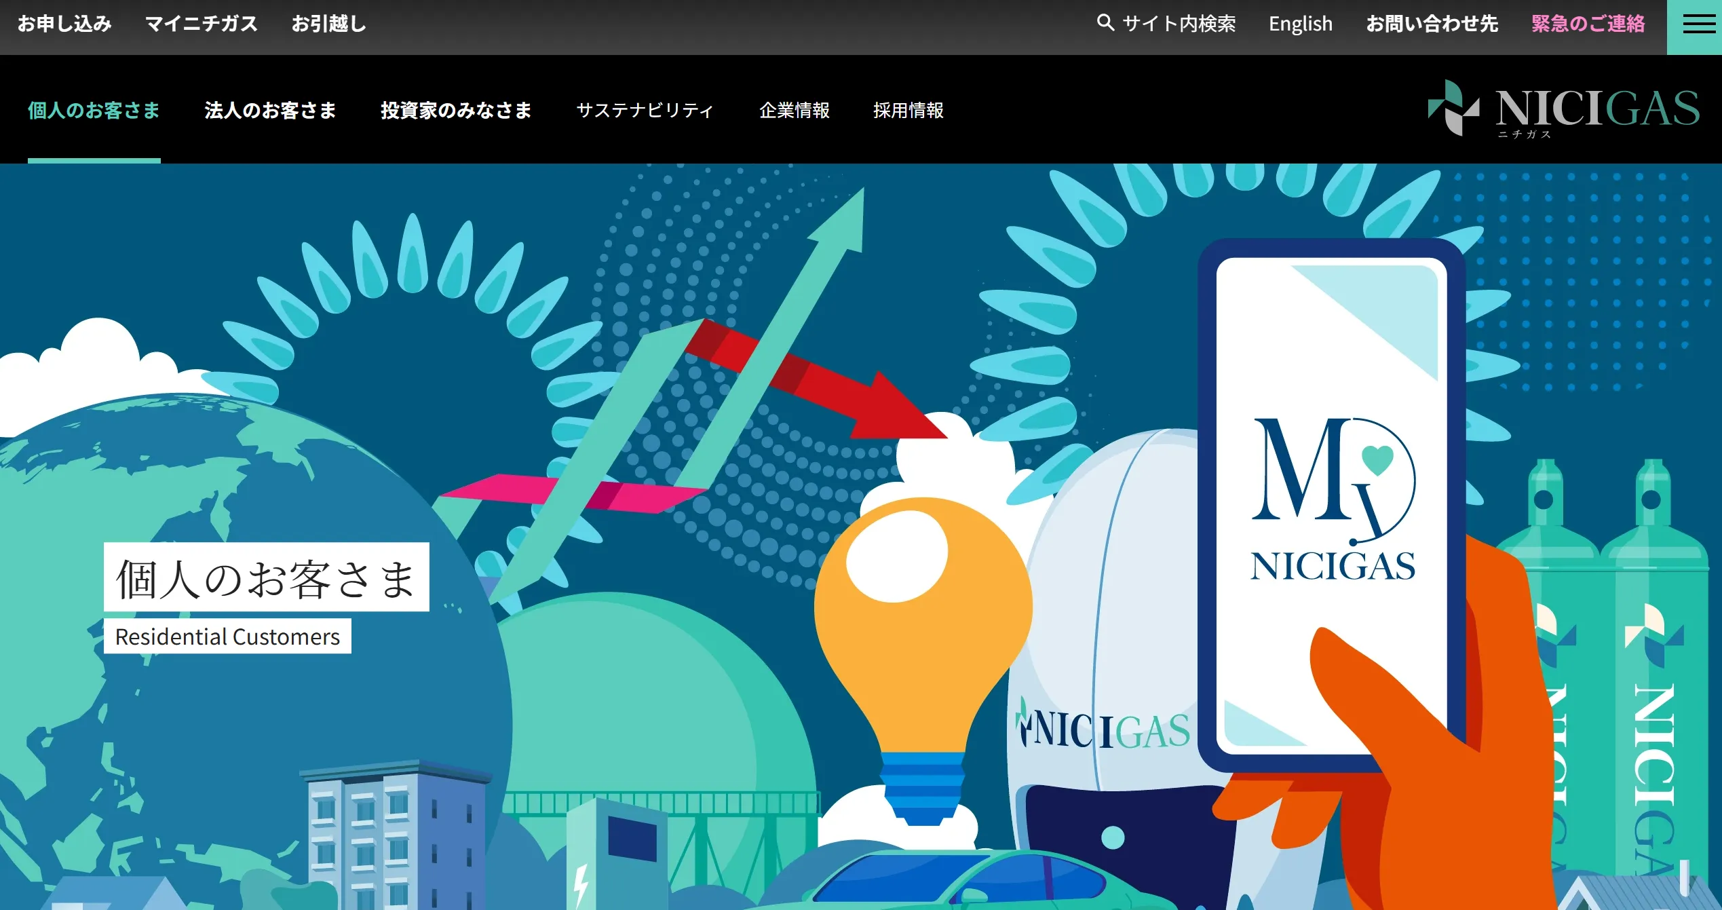Open 企業情報 menu

tap(795, 110)
